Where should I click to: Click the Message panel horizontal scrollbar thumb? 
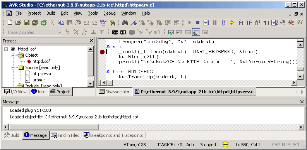(54, 127)
